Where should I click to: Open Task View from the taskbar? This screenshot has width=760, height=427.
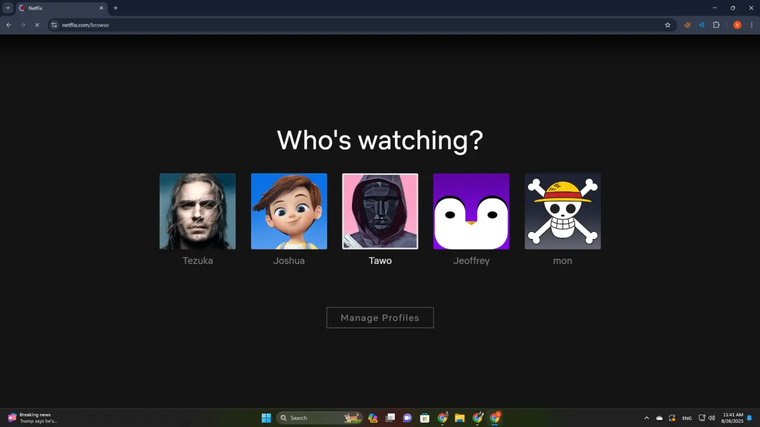coord(390,418)
